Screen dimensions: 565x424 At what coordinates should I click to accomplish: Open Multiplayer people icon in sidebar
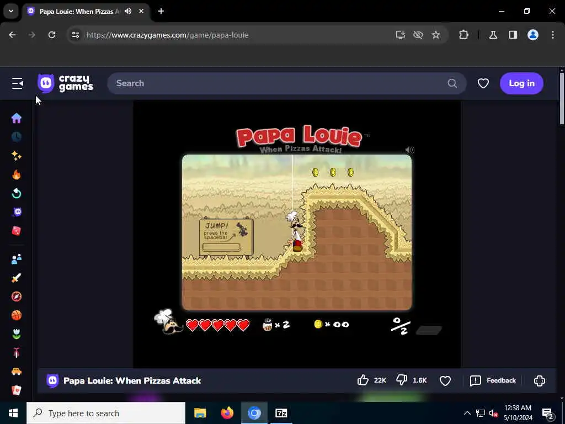coord(16,259)
